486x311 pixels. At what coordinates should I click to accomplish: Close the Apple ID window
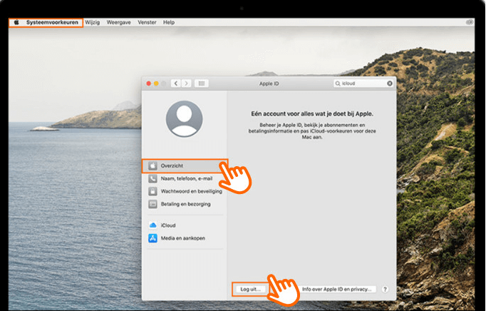click(149, 83)
